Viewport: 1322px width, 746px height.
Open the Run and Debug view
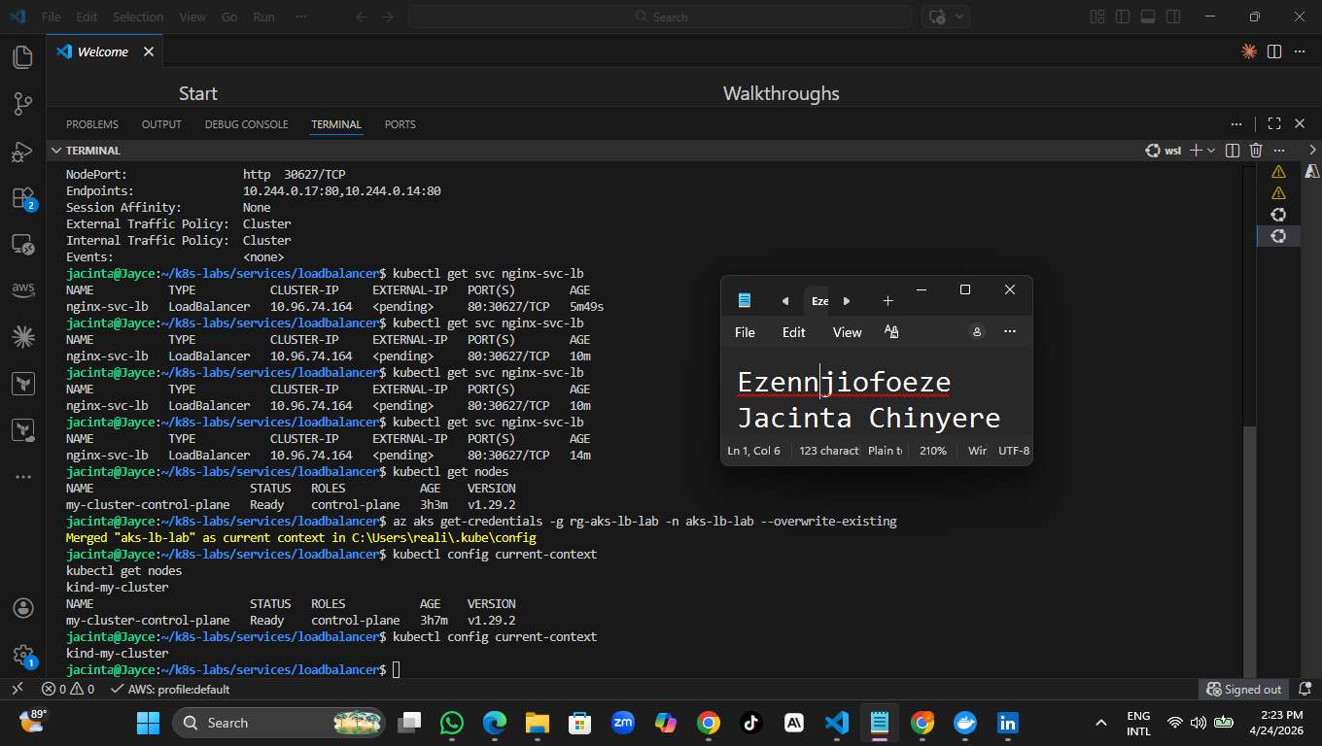click(x=22, y=152)
